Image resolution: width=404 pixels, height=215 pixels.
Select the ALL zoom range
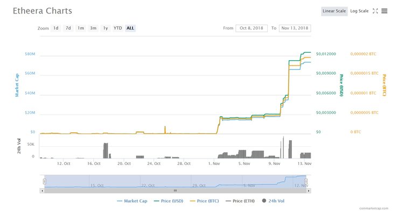[x=130, y=28]
